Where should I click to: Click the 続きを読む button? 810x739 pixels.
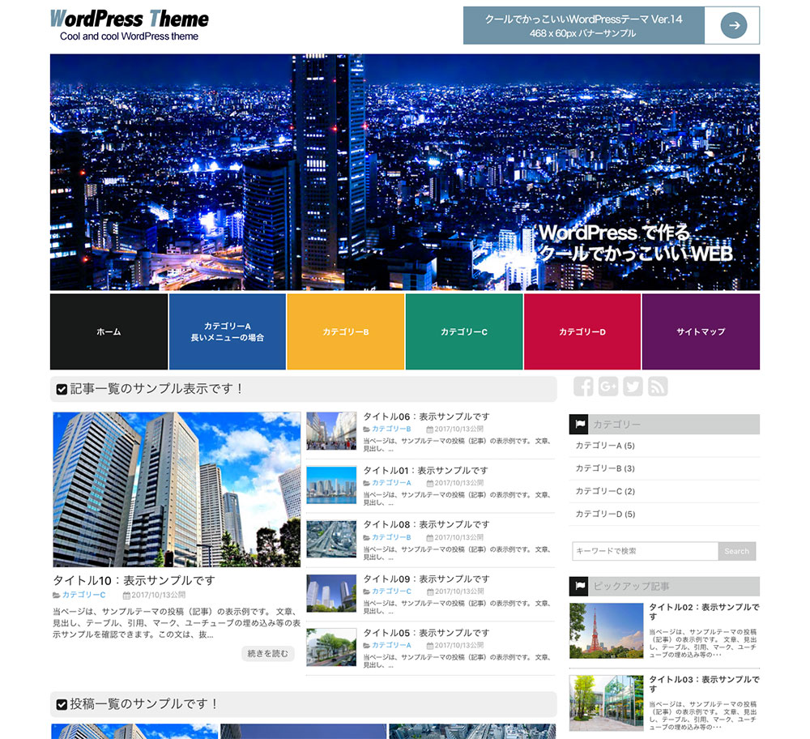267,654
